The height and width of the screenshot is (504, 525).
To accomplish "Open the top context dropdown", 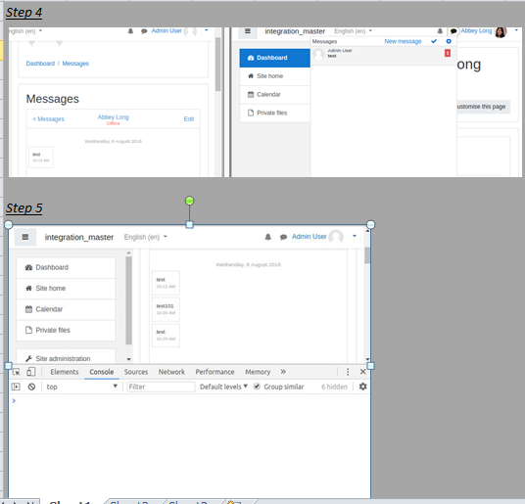I will click(81, 387).
